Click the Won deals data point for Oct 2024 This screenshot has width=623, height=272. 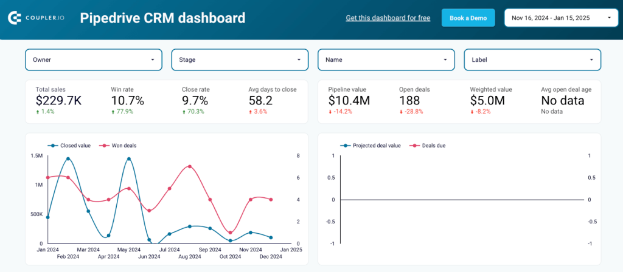(x=231, y=233)
